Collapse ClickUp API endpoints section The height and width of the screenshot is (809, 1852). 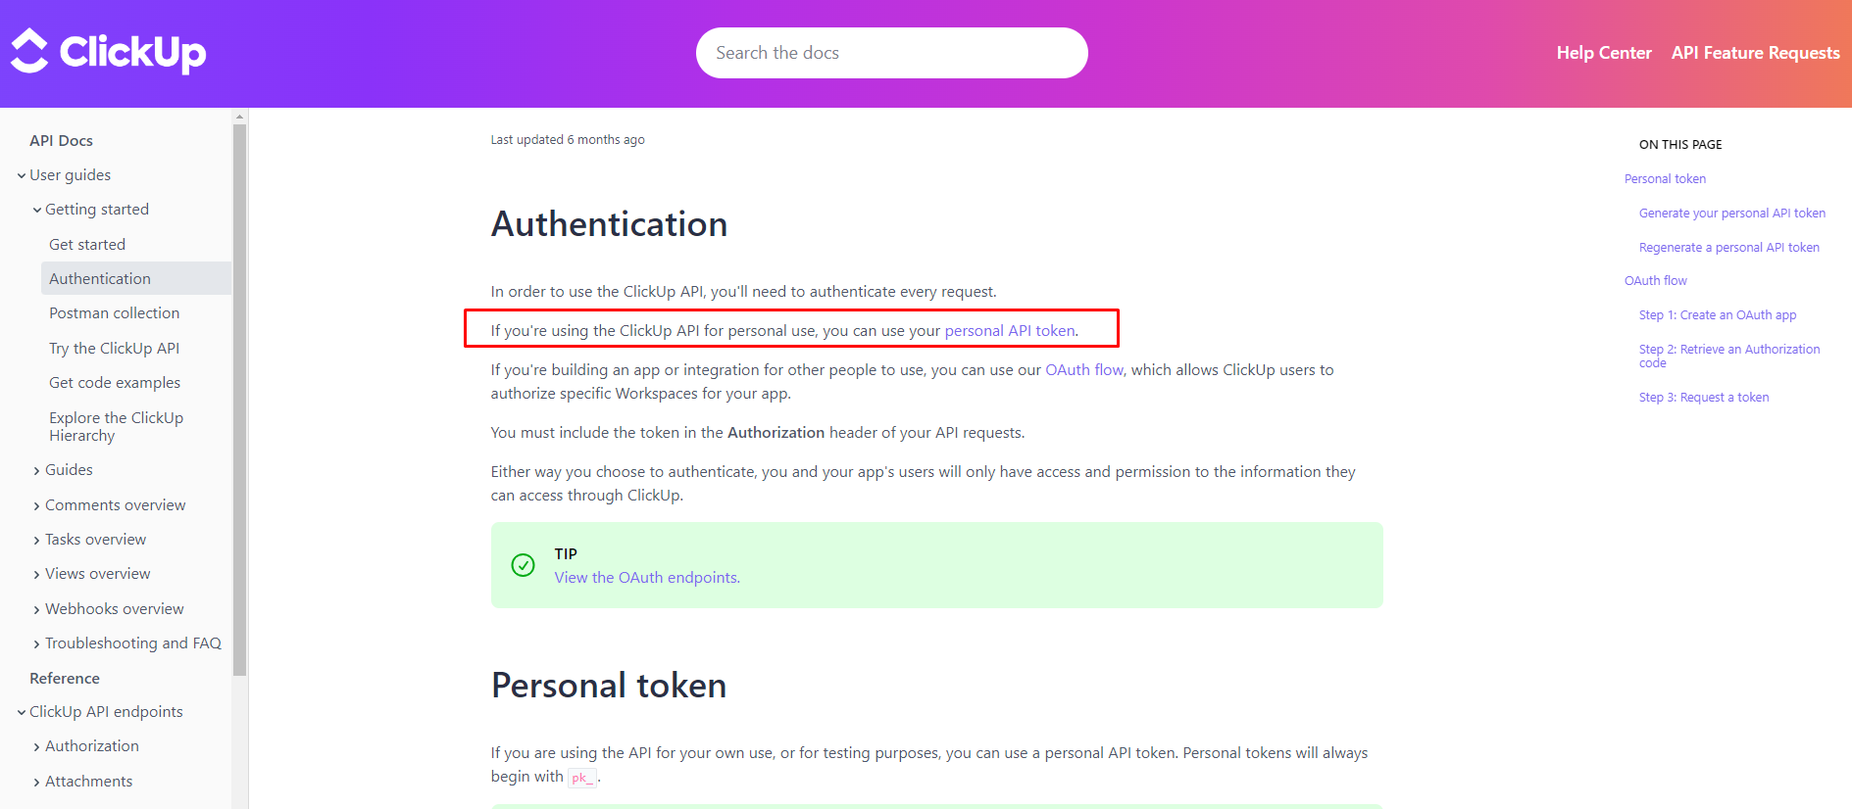22,713
